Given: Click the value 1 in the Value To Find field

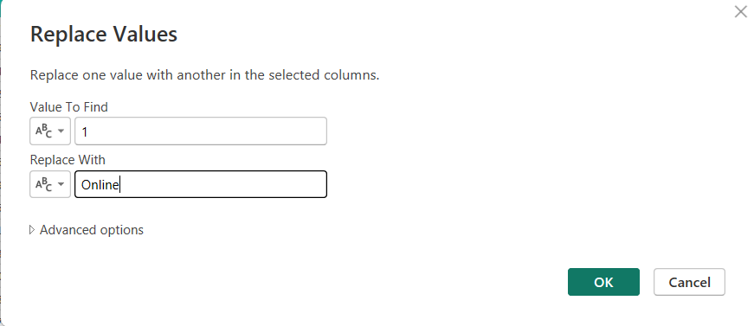Looking at the screenshot, I should tap(85, 132).
